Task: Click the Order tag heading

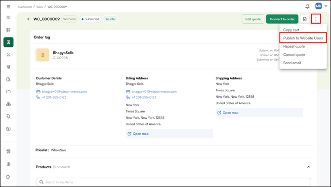Action: 42,37
